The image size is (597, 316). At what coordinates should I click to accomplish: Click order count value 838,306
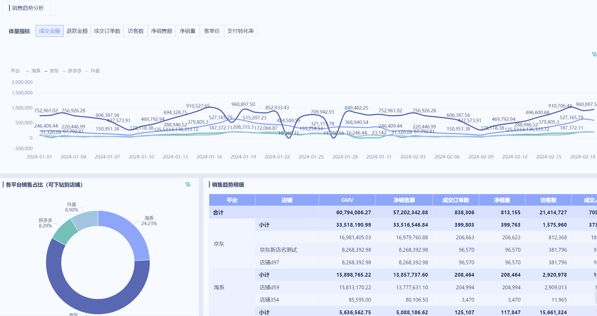point(464,213)
